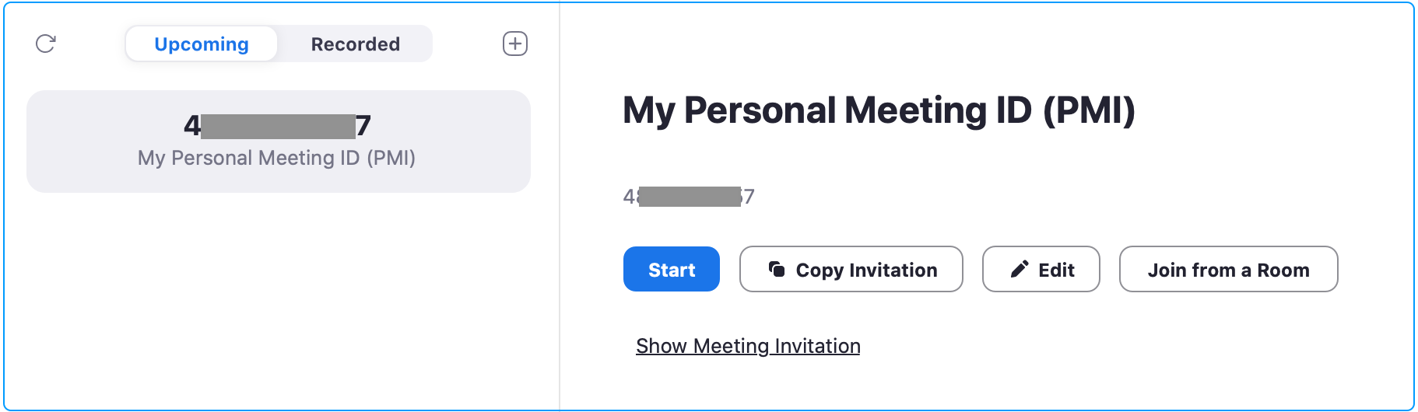Switch to the Upcoming tab
This screenshot has width=1418, height=412.
tap(202, 44)
